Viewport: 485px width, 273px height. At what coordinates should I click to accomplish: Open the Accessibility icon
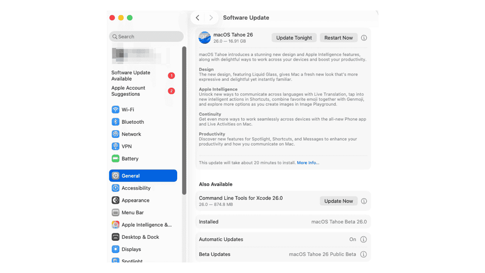[x=116, y=188]
